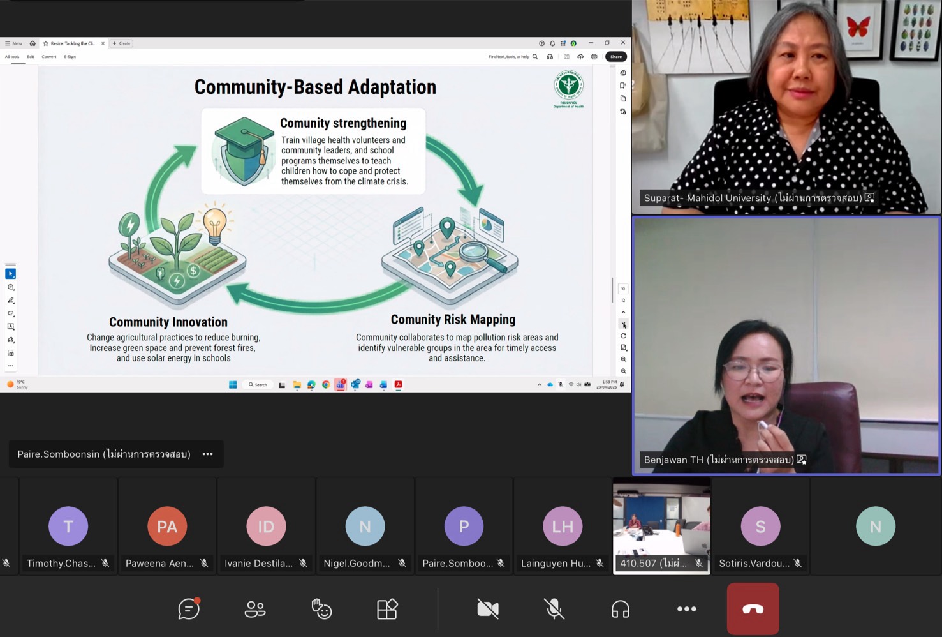Unmute the microphone

(x=554, y=609)
